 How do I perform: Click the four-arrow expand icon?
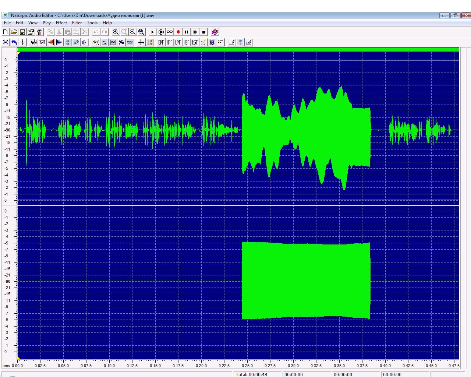(x=6, y=42)
